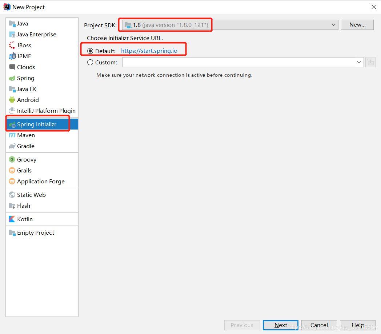
Task: Choose Gradle project type
Action: click(42, 146)
